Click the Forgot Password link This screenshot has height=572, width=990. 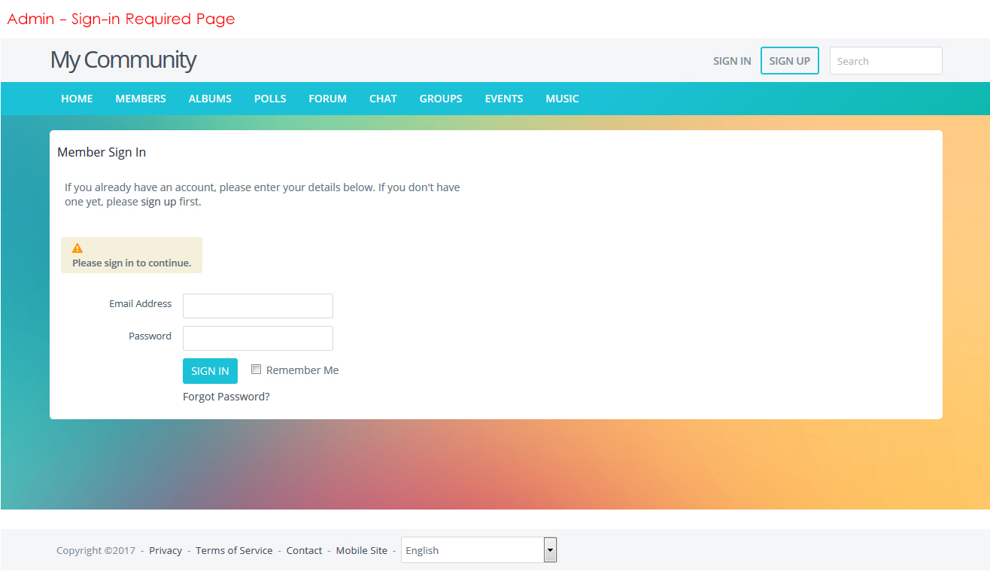pos(226,397)
